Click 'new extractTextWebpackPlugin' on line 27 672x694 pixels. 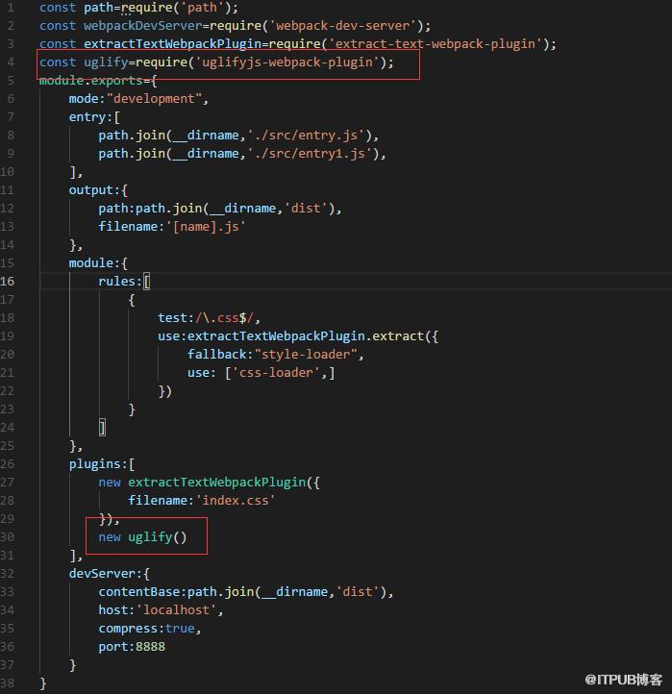click(202, 482)
